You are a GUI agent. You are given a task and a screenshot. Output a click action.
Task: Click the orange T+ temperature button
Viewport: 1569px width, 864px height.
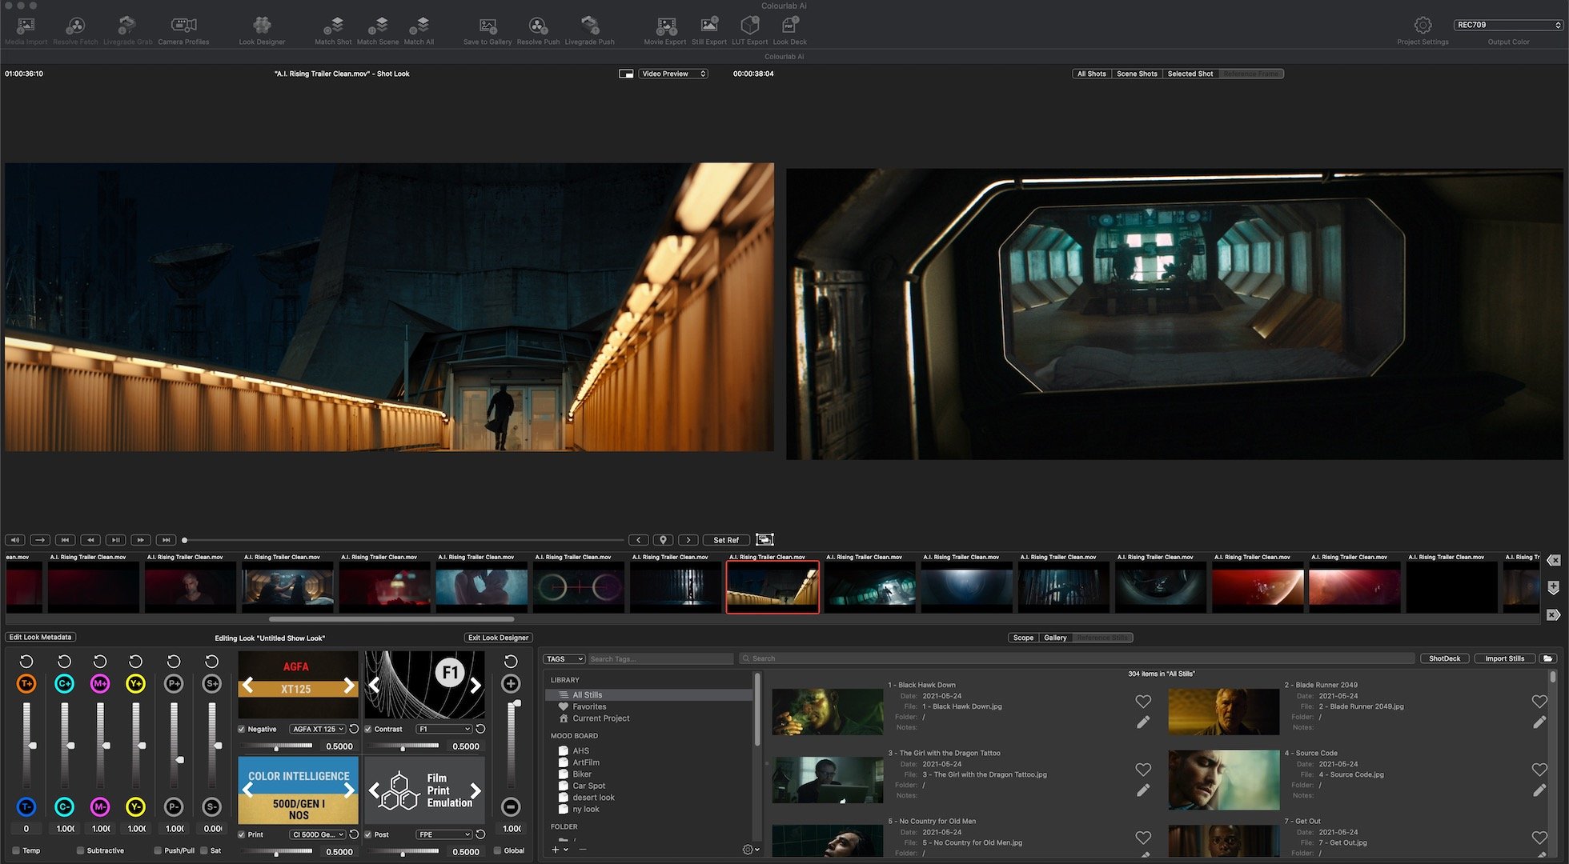click(26, 684)
